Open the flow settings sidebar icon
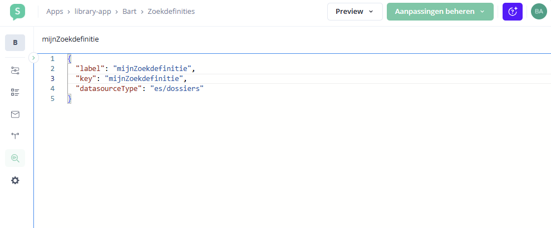 tap(15, 70)
